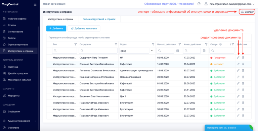Image resolution: width=258 pixels, height=131 pixels.
Task: Click the Добавить button
Action: (56, 28)
